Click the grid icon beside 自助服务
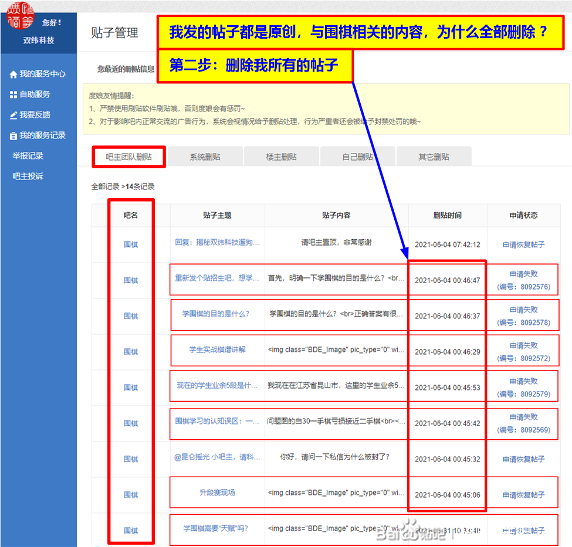Image resolution: width=572 pixels, height=547 pixels. 13,94
